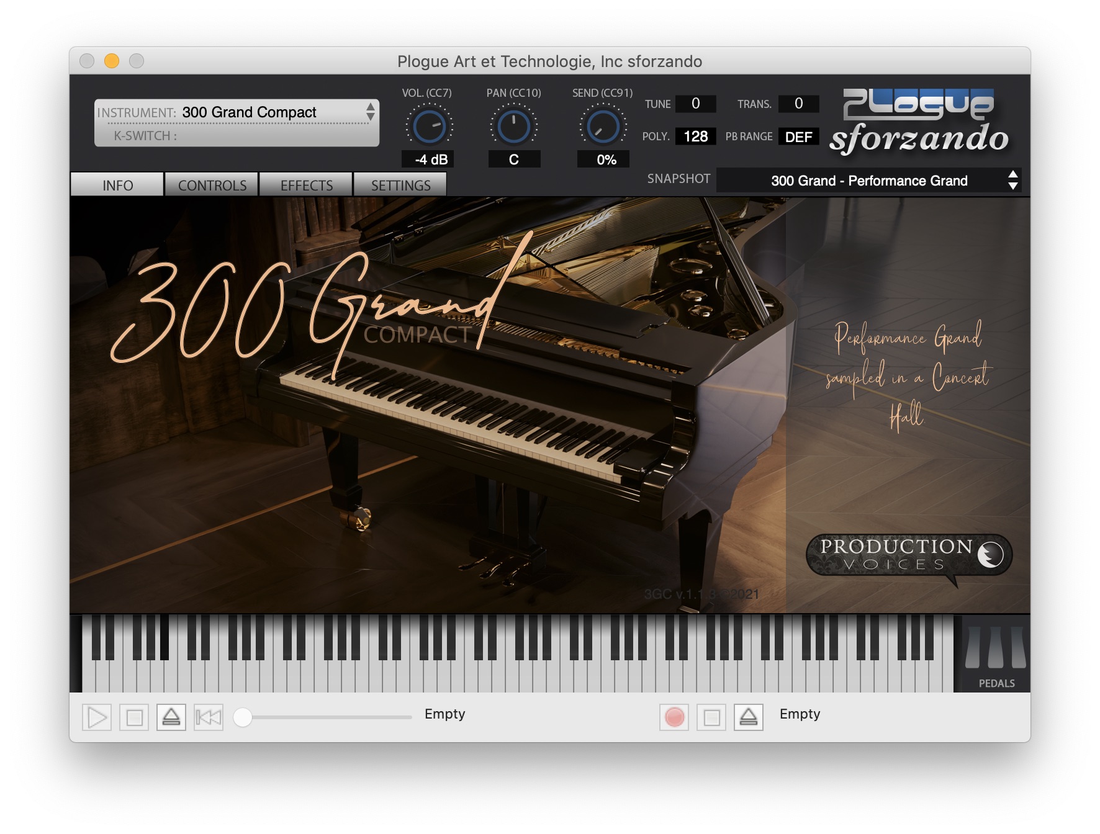Screen dimensions: 1100x834
Task: Click the recorder Empty label
Action: [800, 714]
